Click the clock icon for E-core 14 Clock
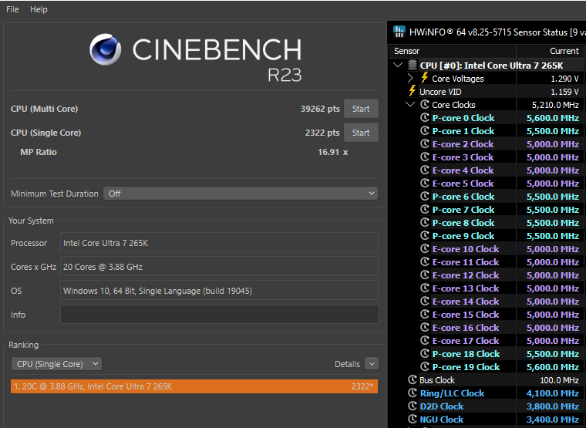 point(424,301)
